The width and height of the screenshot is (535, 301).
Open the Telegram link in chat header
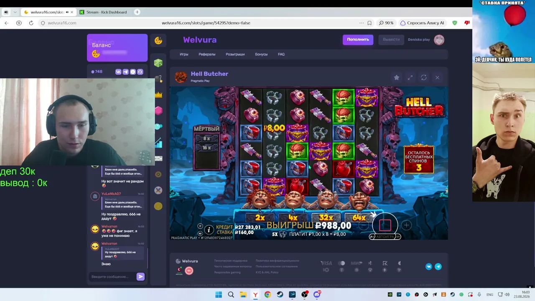point(125,72)
